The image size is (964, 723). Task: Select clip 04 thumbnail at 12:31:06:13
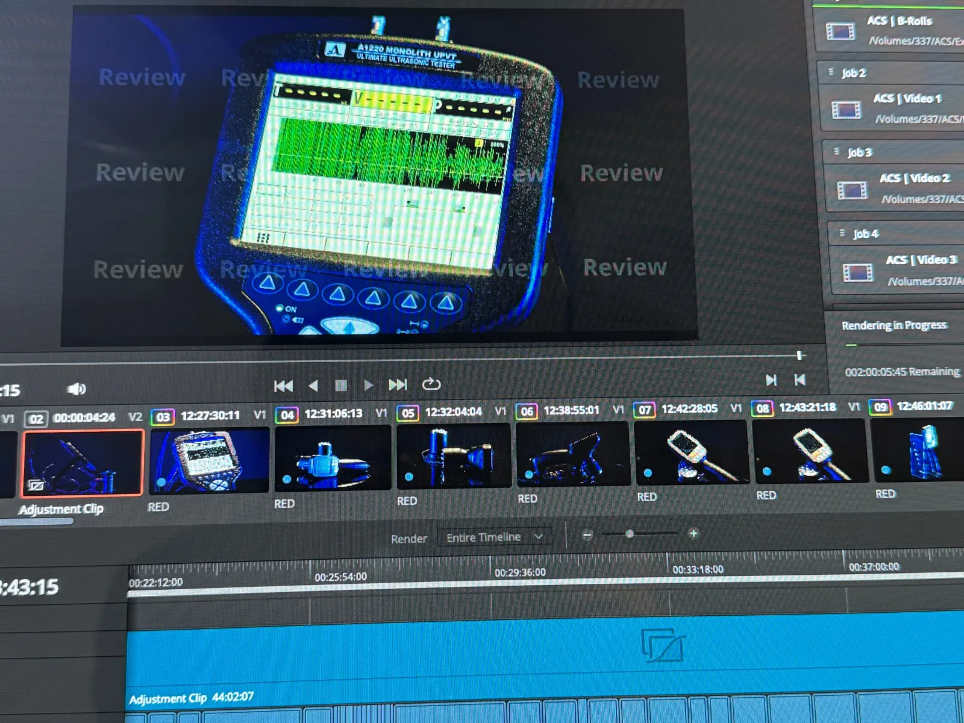coord(333,458)
